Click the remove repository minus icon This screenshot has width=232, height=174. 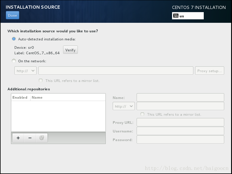coord(30,138)
